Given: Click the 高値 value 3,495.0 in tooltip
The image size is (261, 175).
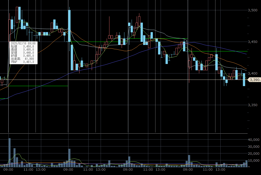Looking at the screenshot, I should (x=29, y=50).
